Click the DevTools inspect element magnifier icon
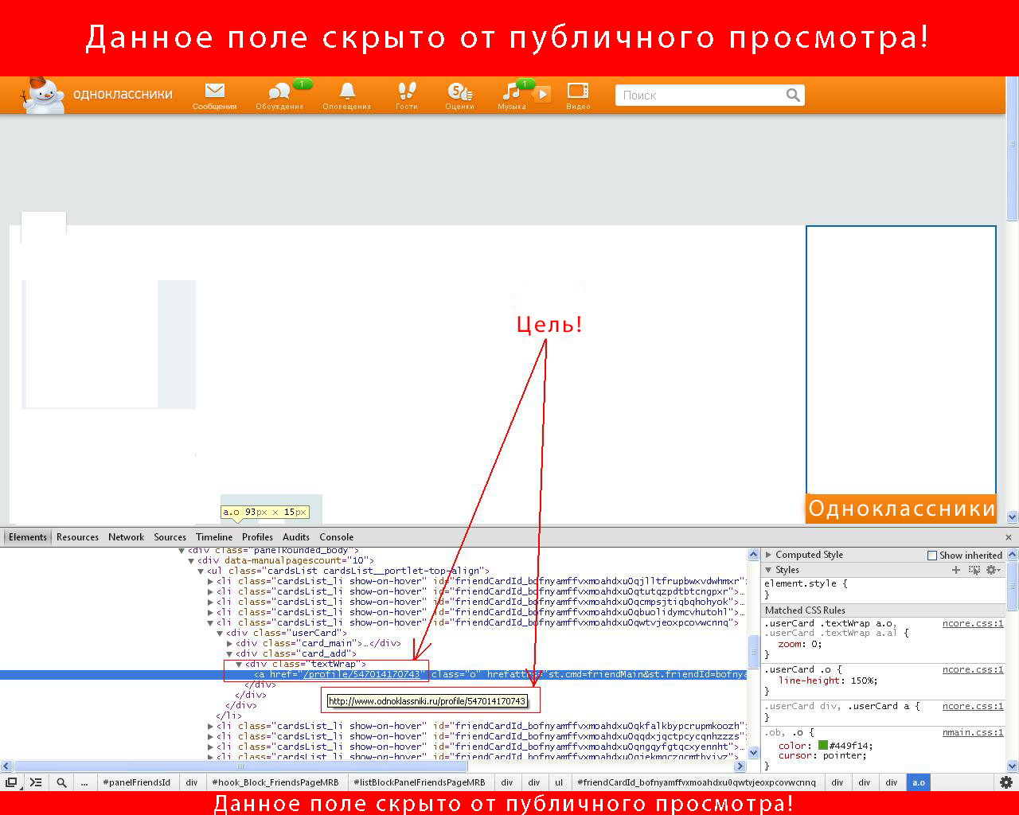 pyautogui.click(x=61, y=782)
